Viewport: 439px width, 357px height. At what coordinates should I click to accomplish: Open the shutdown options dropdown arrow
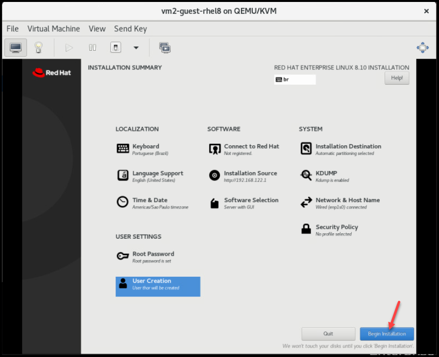point(136,47)
